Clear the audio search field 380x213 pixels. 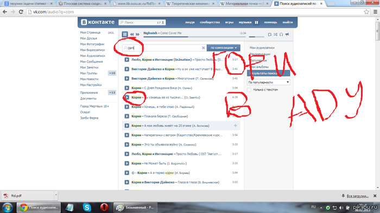point(204,48)
